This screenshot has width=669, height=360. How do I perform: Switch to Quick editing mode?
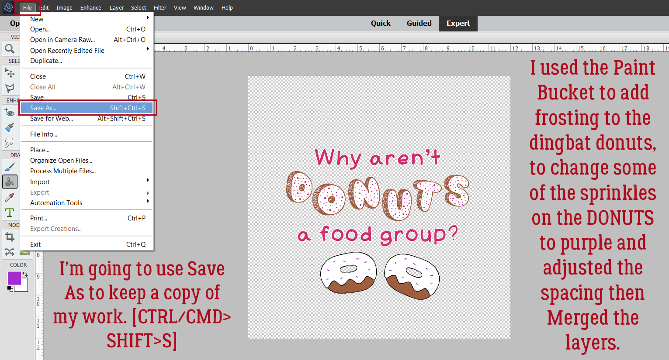[381, 24]
